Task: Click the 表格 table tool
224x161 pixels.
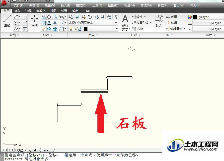Action: click(137, 29)
